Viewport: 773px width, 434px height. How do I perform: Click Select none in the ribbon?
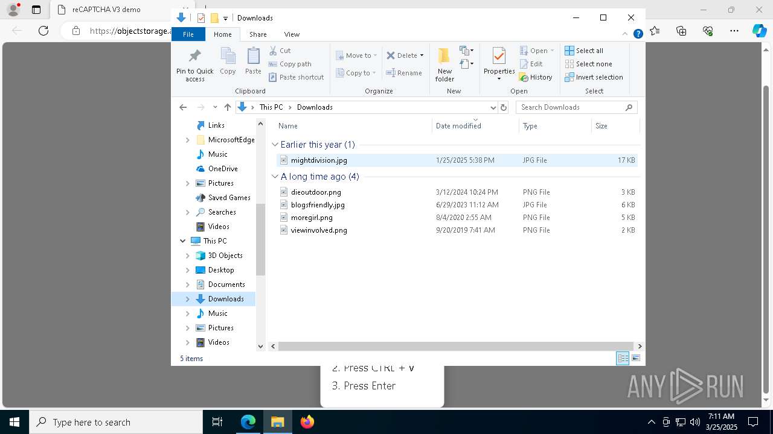pyautogui.click(x=588, y=64)
